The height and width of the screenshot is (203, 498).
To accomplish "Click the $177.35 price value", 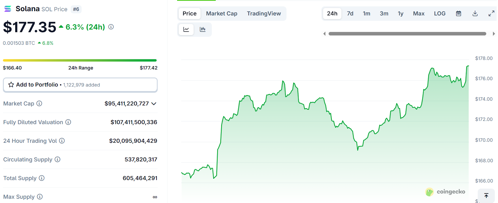I will click(30, 27).
